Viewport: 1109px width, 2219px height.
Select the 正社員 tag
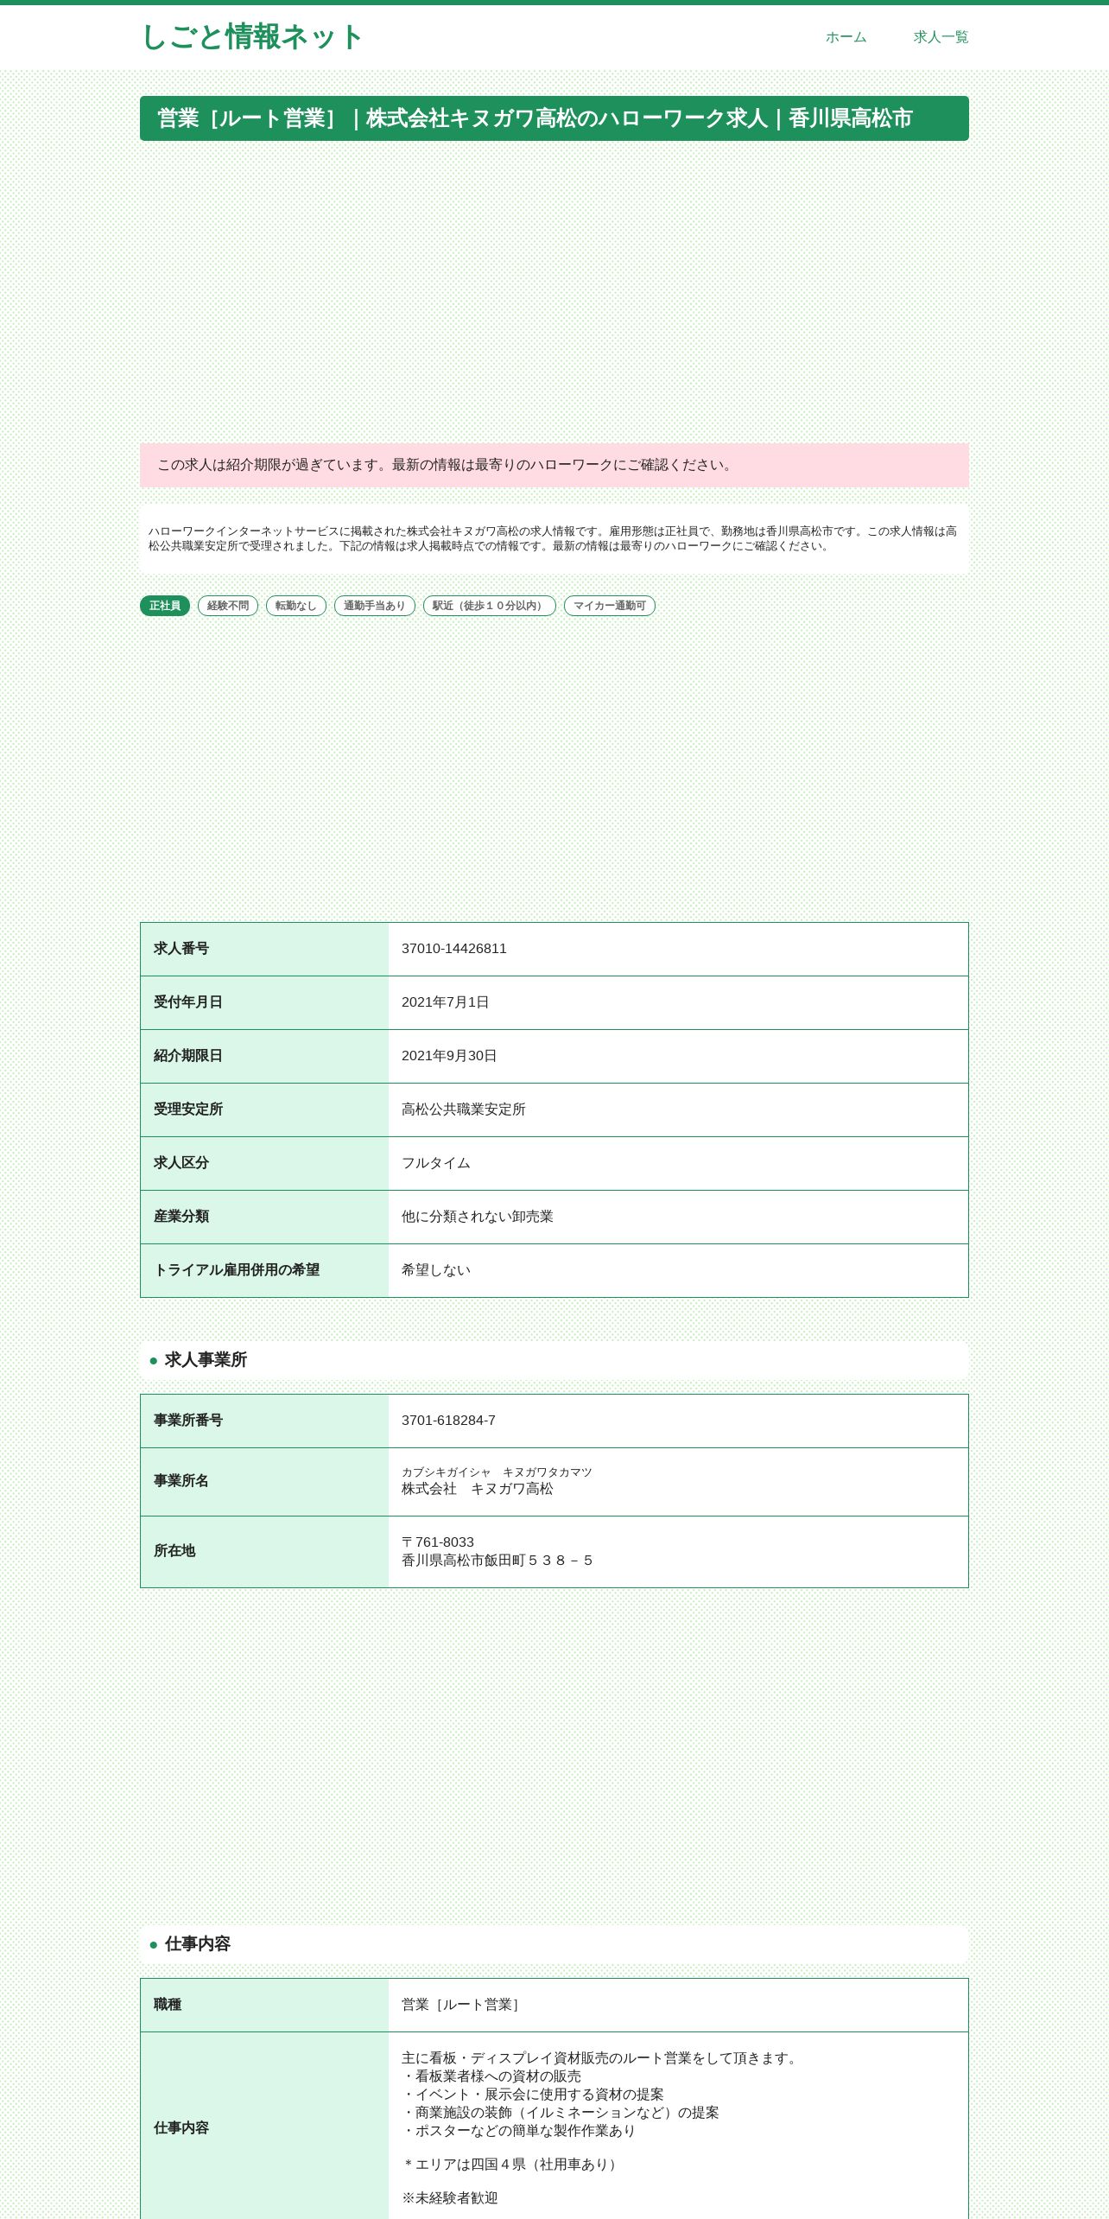(x=165, y=606)
